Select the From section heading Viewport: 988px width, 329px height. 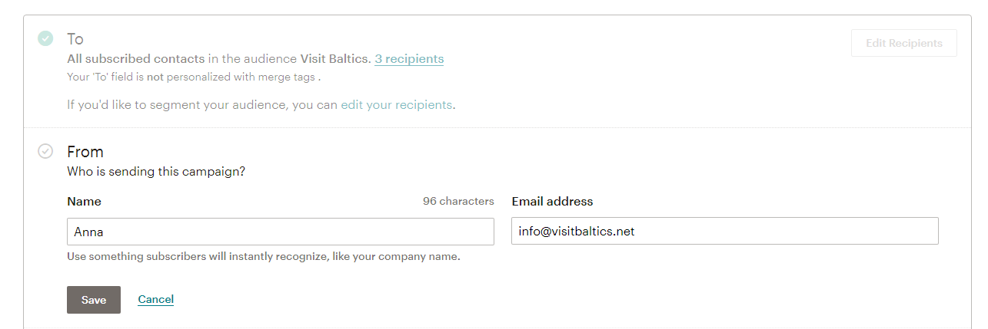pos(85,152)
